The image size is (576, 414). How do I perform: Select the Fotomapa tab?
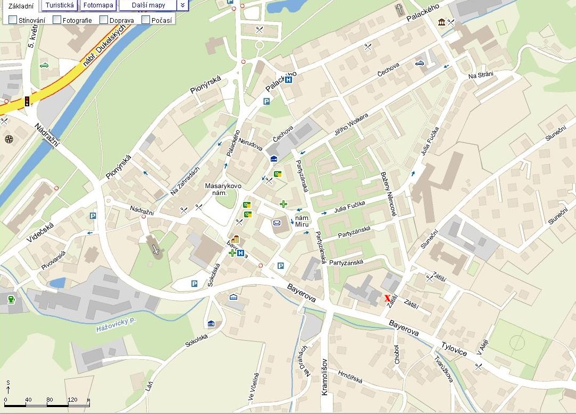pos(98,5)
